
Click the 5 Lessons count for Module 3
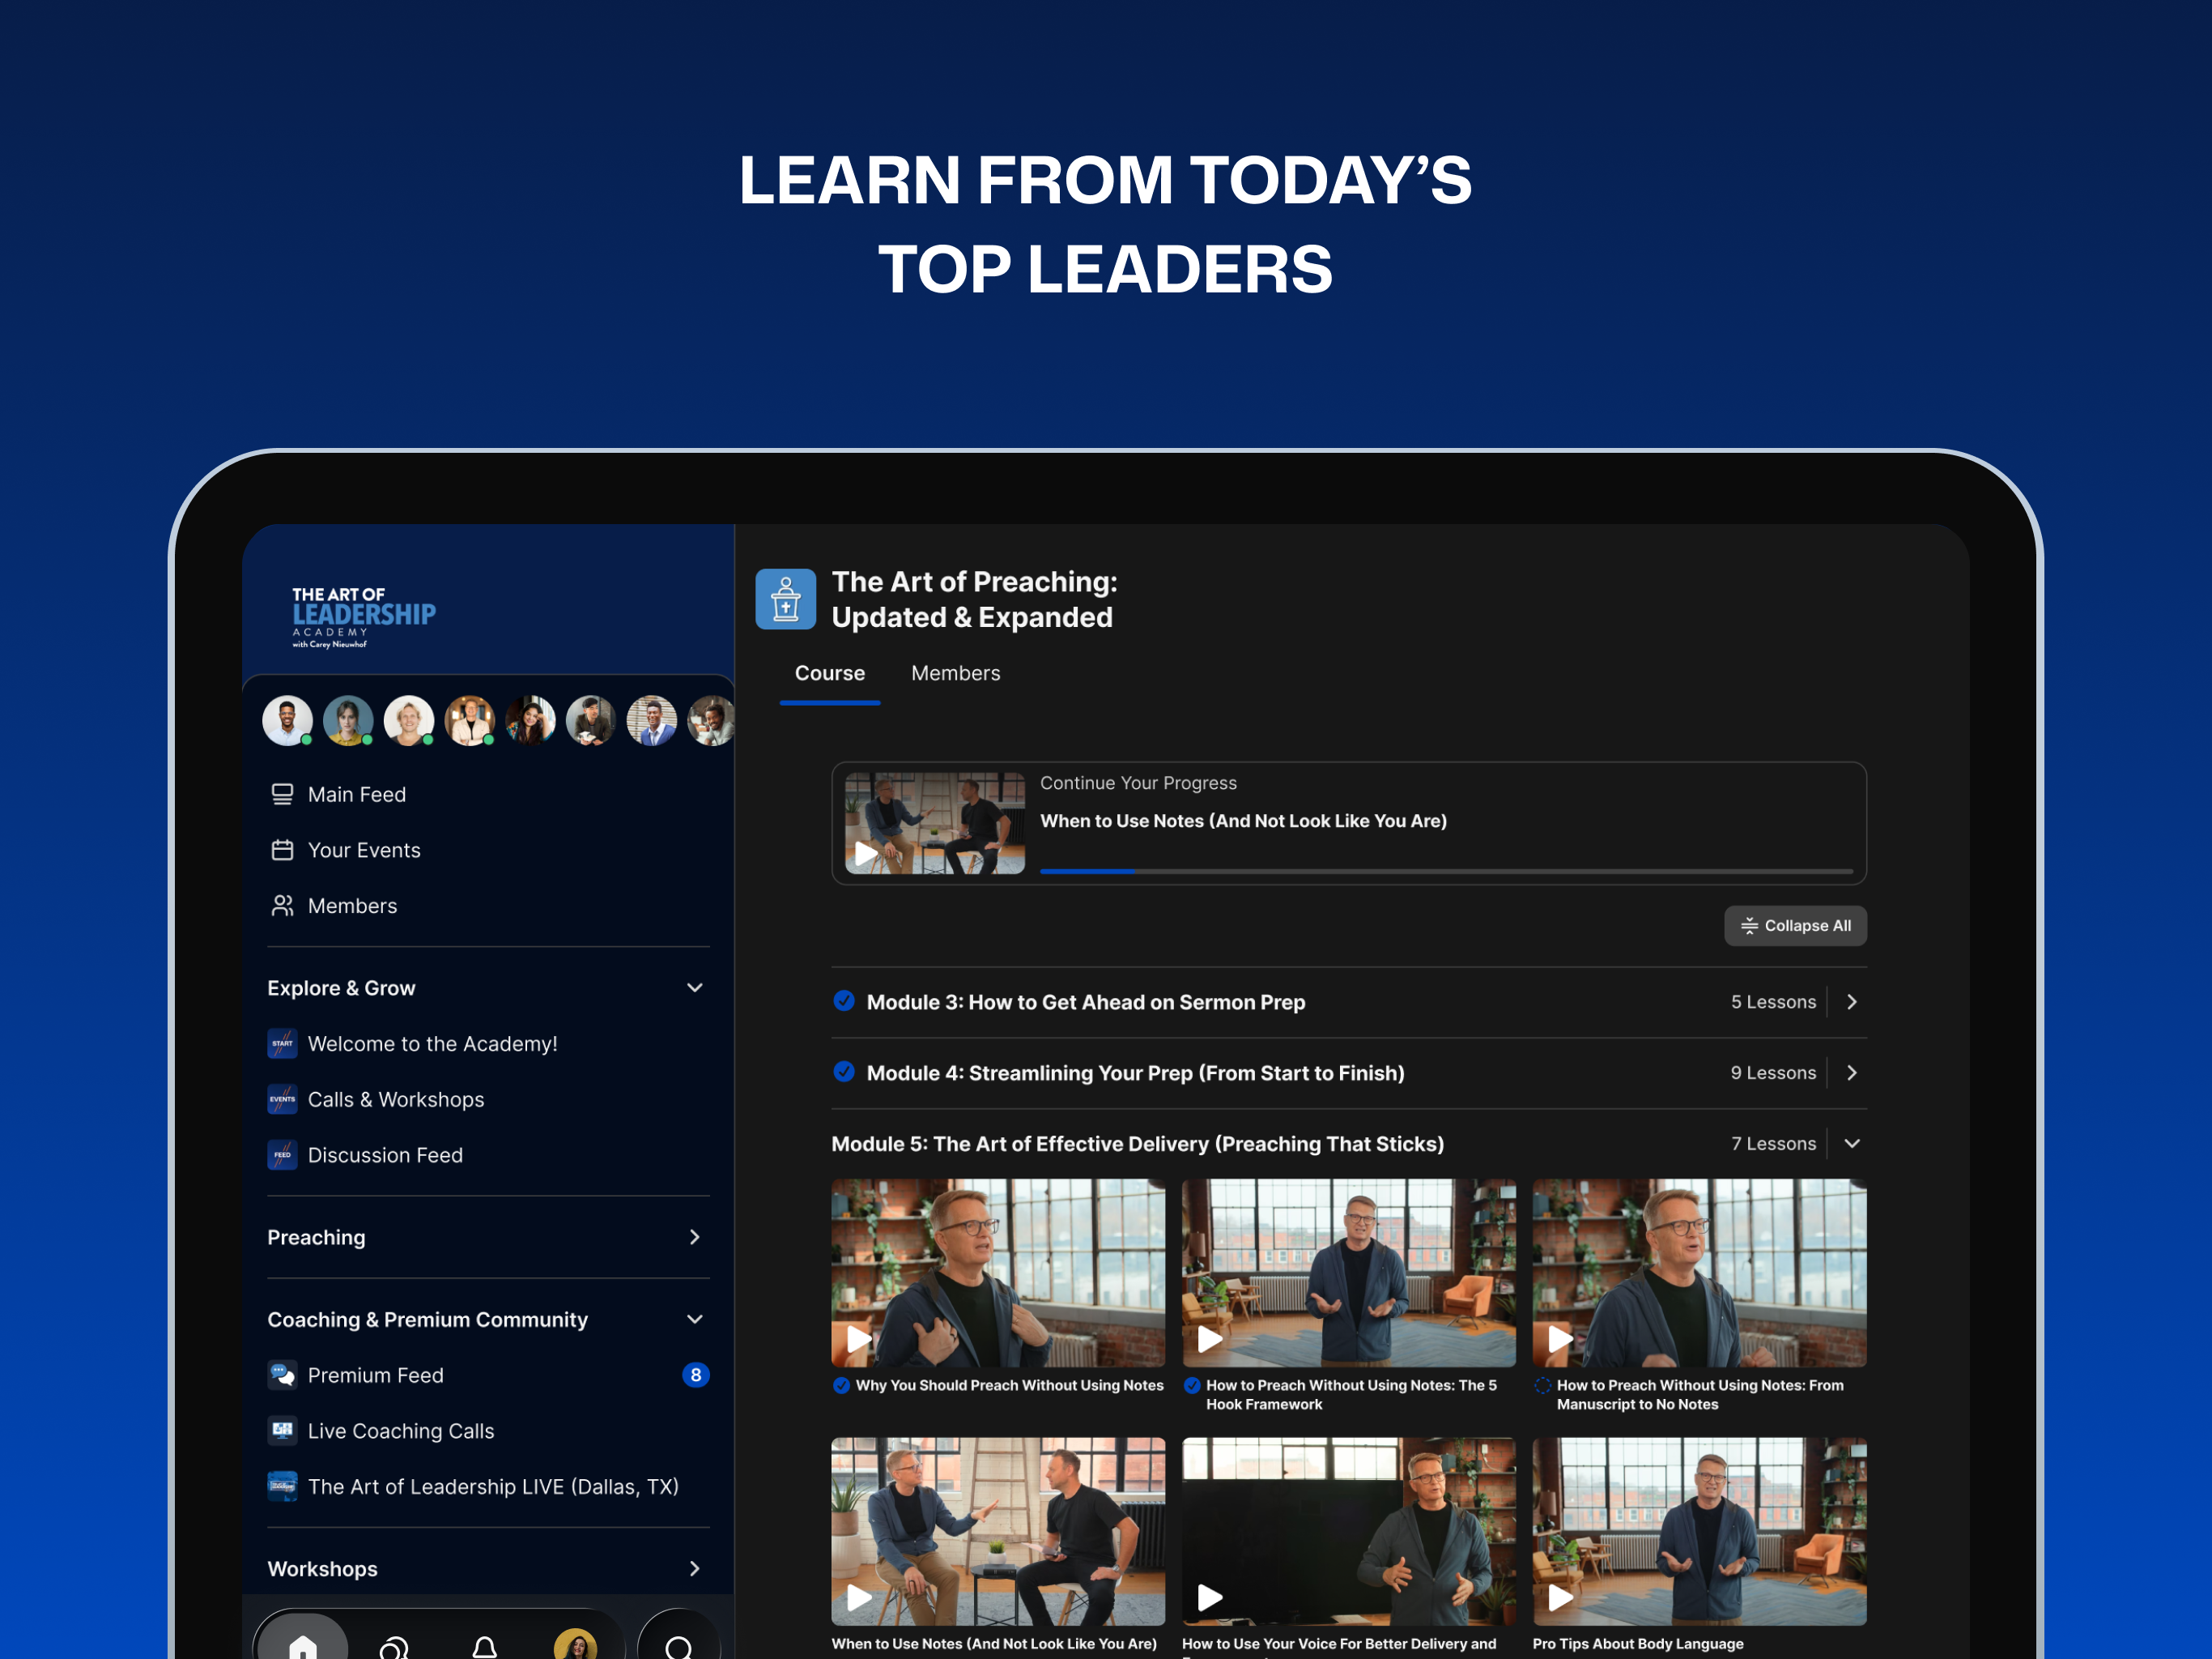pyautogui.click(x=1773, y=1001)
